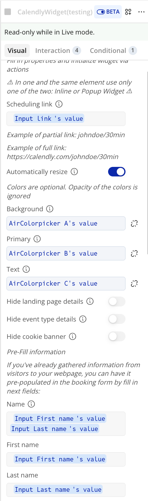Click info icon next to Name field
148x501 pixels.
[x=31, y=404]
